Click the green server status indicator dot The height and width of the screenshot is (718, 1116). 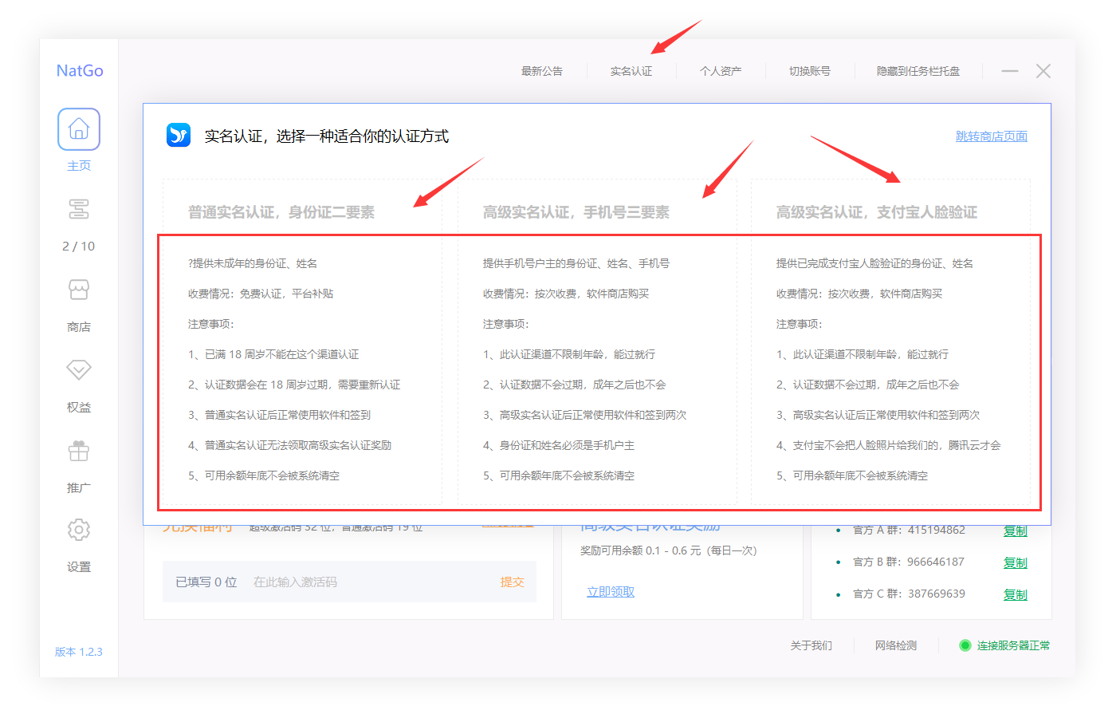(965, 645)
